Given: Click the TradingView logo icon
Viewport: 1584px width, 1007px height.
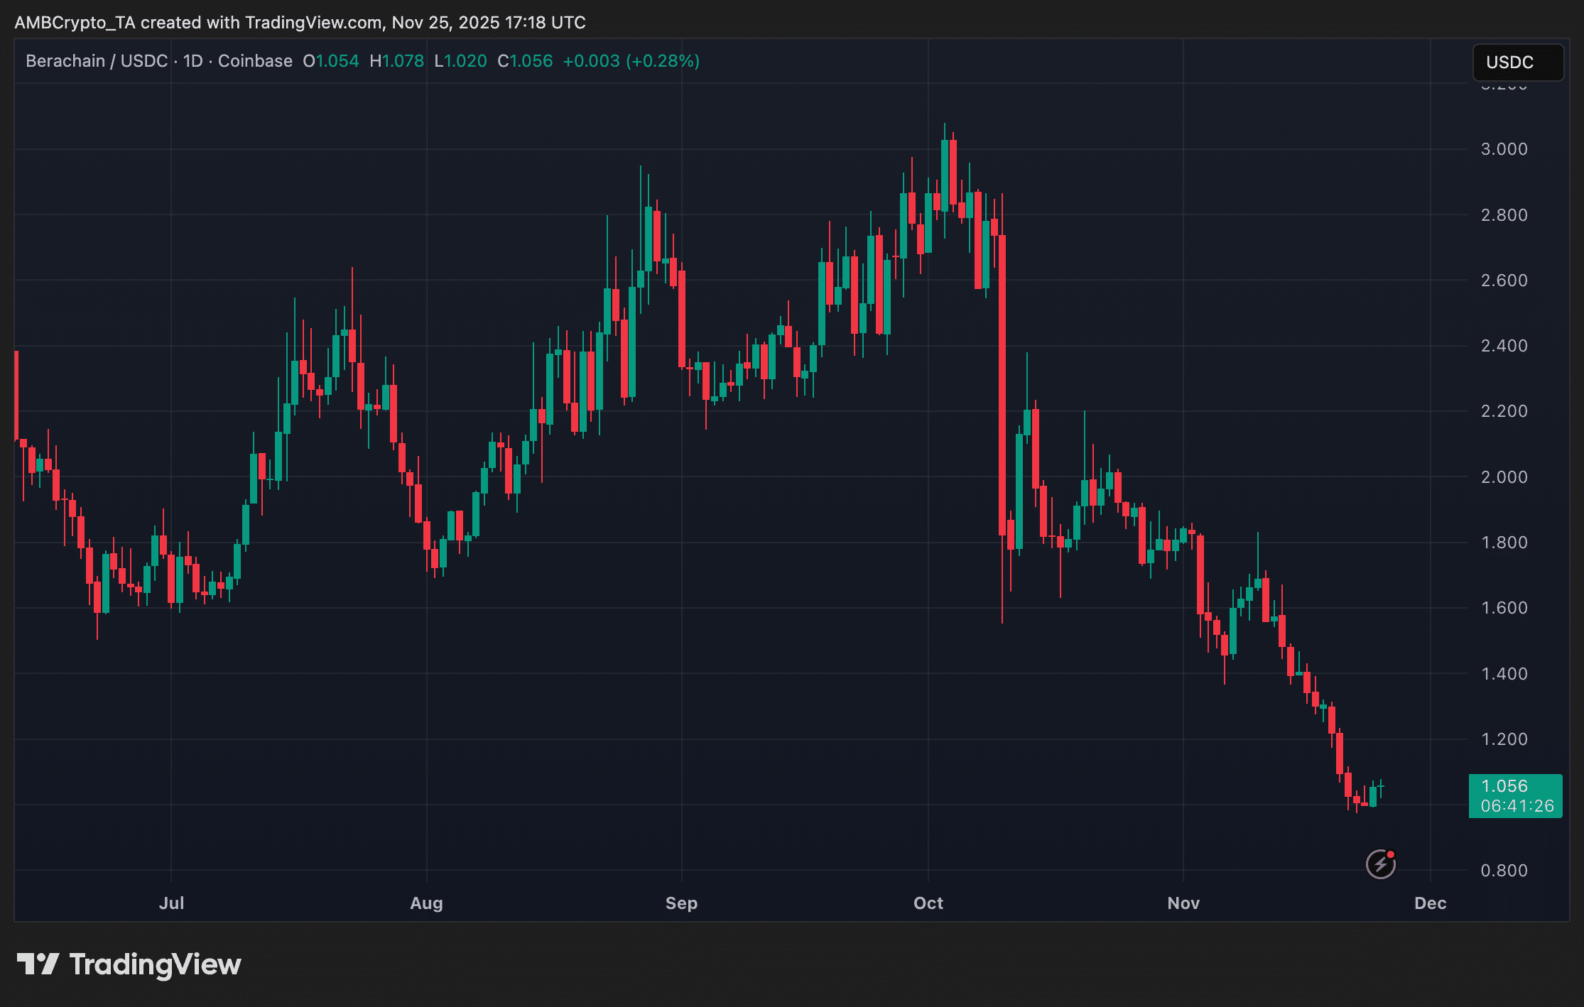Looking at the screenshot, I should point(38,964).
